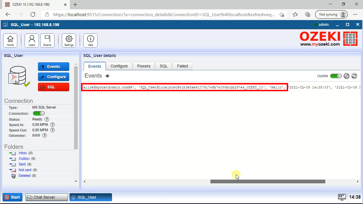Click the Help info icon
363x204 pixels.
[x=90, y=41]
